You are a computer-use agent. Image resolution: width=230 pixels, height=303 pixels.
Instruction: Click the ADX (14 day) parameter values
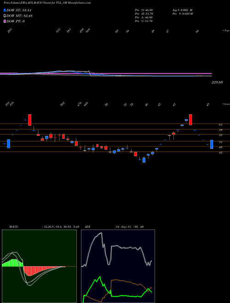[x=129, y=227]
